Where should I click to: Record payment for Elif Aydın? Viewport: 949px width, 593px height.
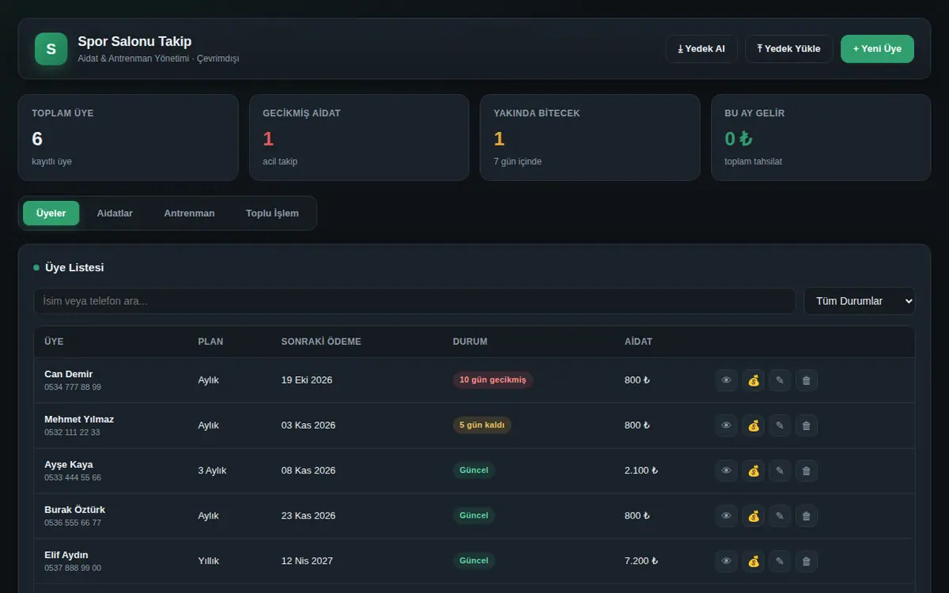753,561
